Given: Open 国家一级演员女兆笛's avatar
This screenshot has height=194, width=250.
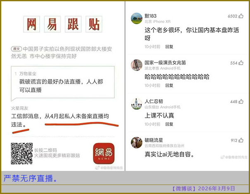Looking at the screenshot, I should (137, 65).
